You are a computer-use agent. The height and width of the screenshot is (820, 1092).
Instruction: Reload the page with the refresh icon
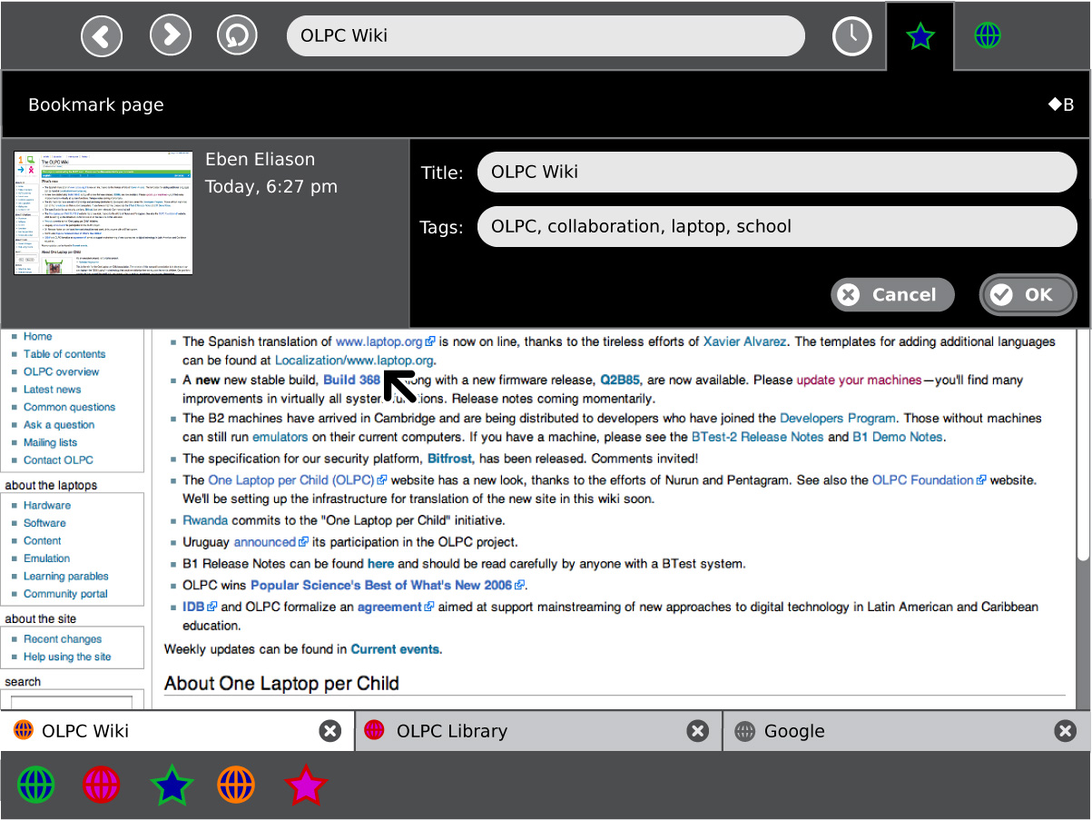click(237, 36)
